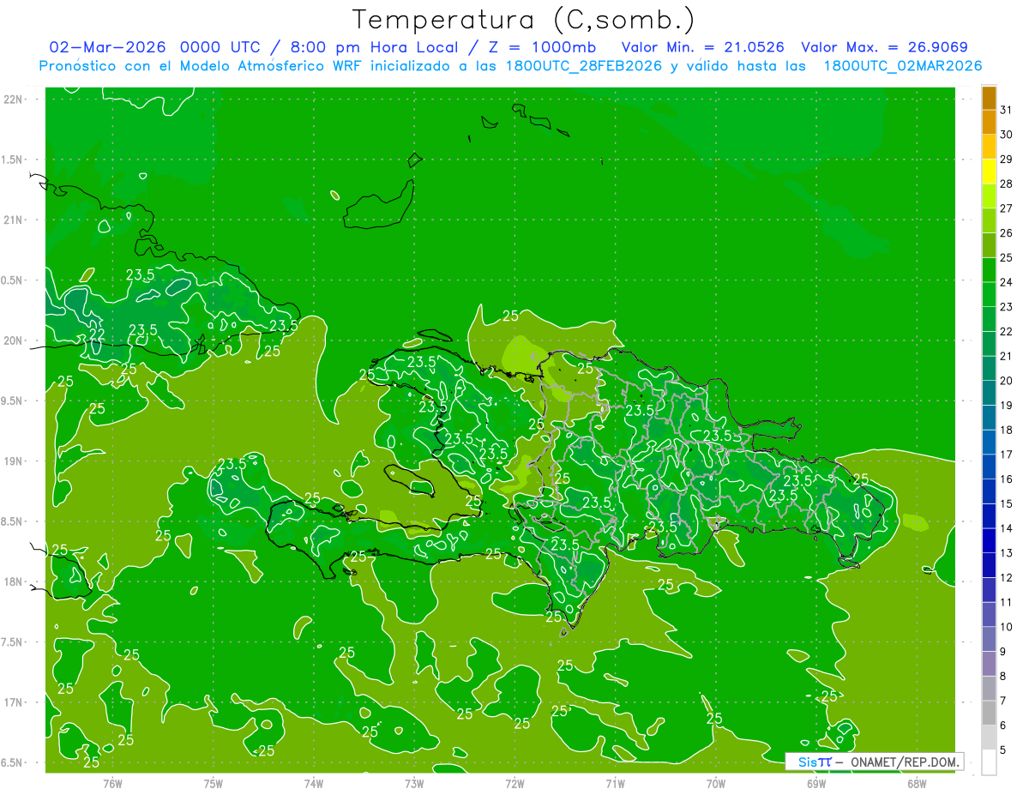1029x795 pixels.
Task: Click the '24' label on the colorbar
Action: coord(1006,282)
